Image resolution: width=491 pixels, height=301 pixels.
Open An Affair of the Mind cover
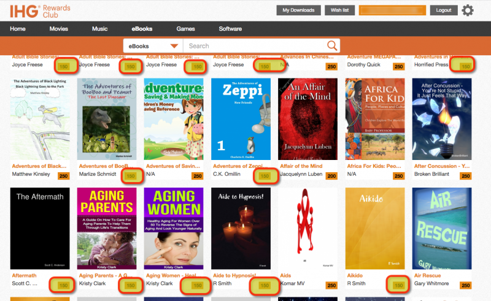(308, 119)
